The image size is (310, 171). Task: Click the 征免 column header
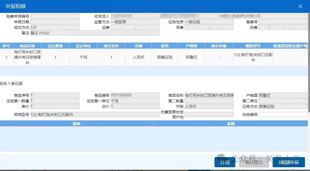coord(165,46)
